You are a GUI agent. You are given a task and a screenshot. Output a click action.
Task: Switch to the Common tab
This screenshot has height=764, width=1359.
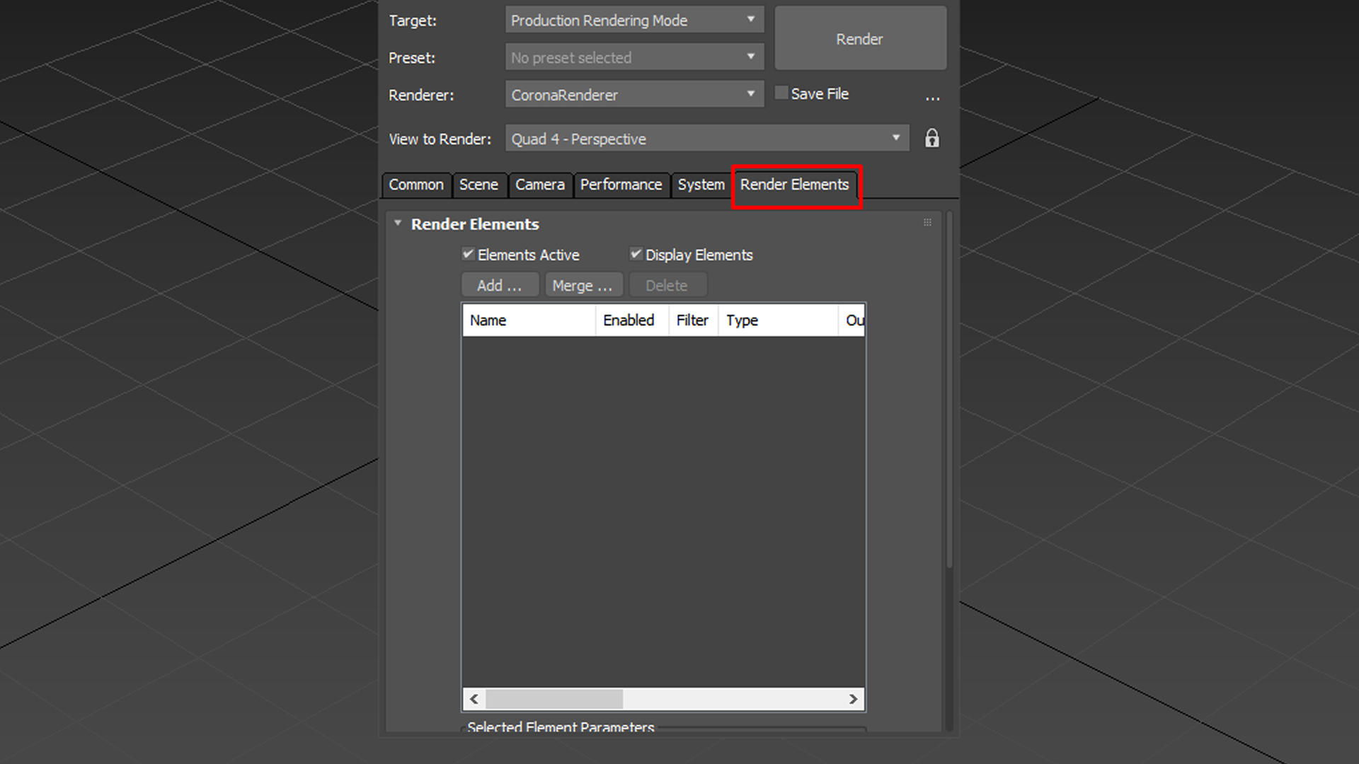pos(416,185)
